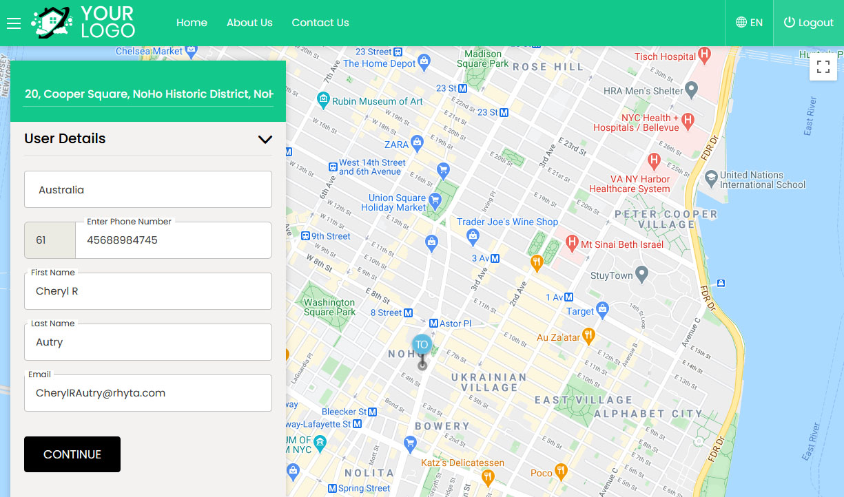Image resolution: width=844 pixels, height=497 pixels.
Task: Select the Poco restaurant pin
Action: tap(561, 472)
